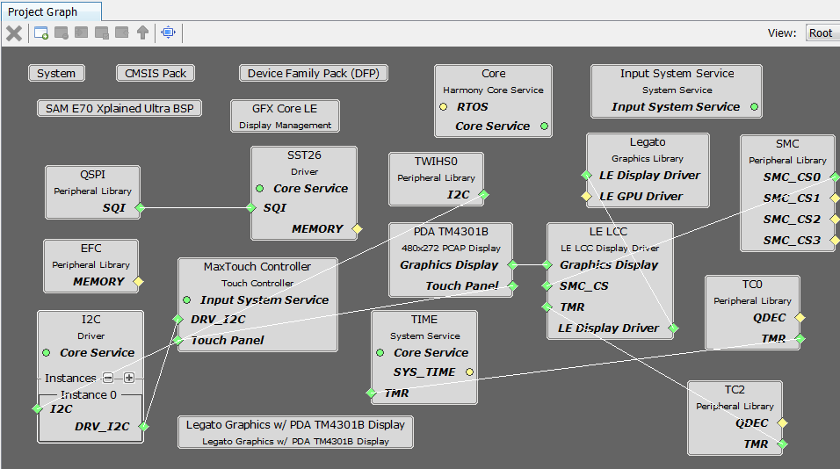Screen dimensions: 840x469
Task: Click the SYS_TIME yellow circle on TIME block
Action: 469,372
